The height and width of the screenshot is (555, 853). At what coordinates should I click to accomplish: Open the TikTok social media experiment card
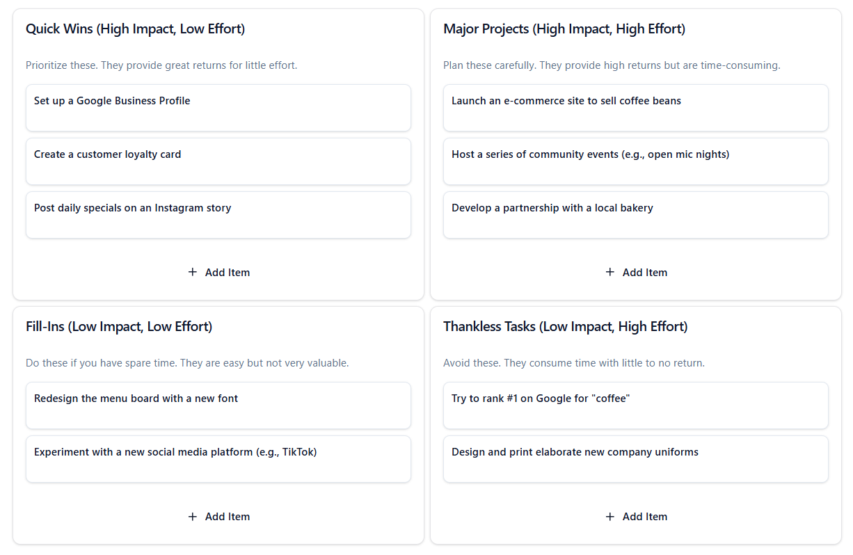[218, 459]
